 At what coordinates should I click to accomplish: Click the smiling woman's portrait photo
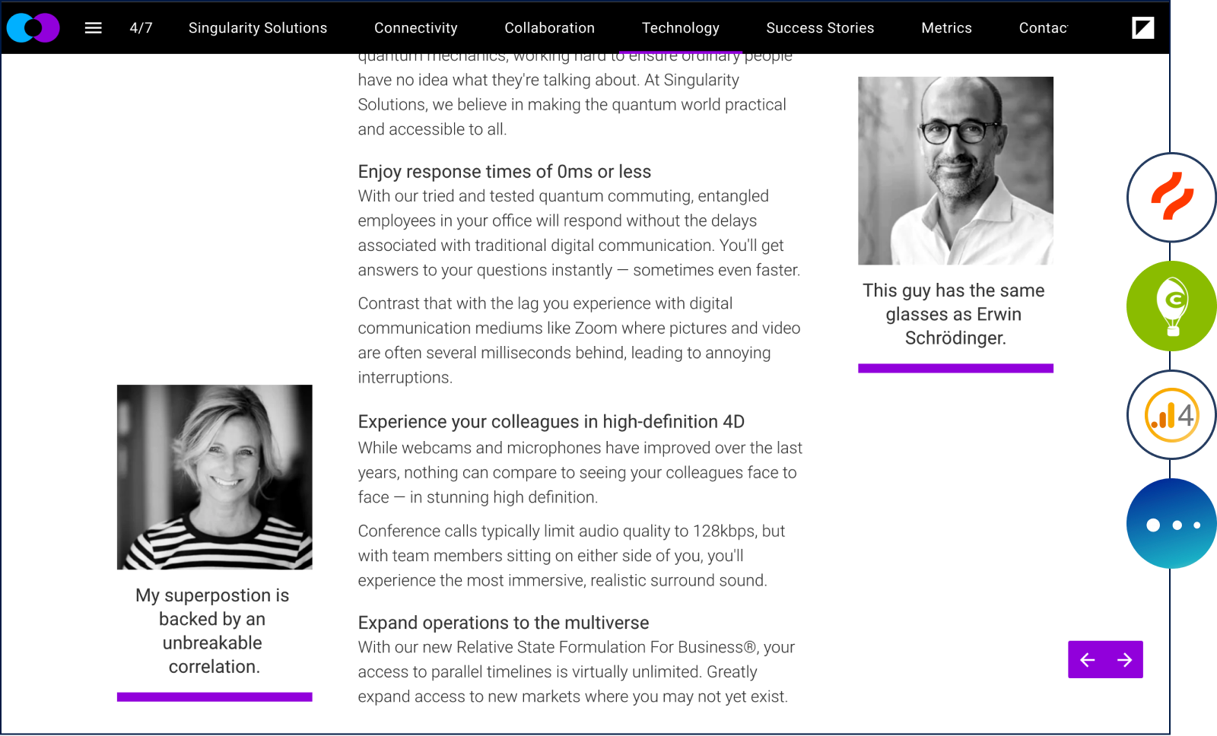click(214, 477)
